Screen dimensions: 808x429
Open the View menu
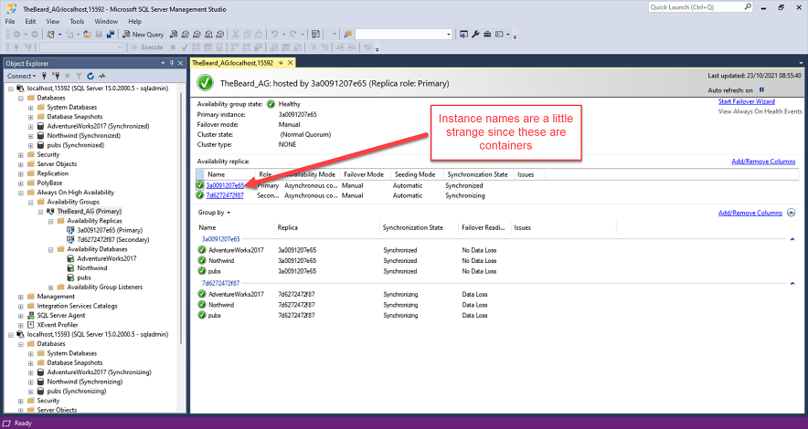(53, 22)
